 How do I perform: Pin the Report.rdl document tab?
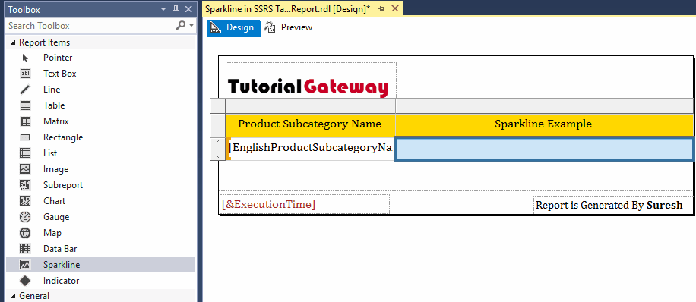coord(381,9)
